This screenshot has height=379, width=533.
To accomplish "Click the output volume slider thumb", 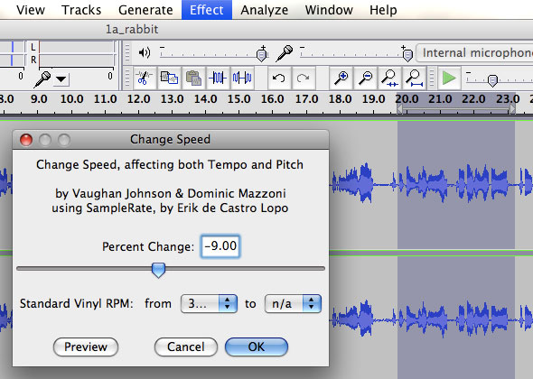I will [x=262, y=54].
